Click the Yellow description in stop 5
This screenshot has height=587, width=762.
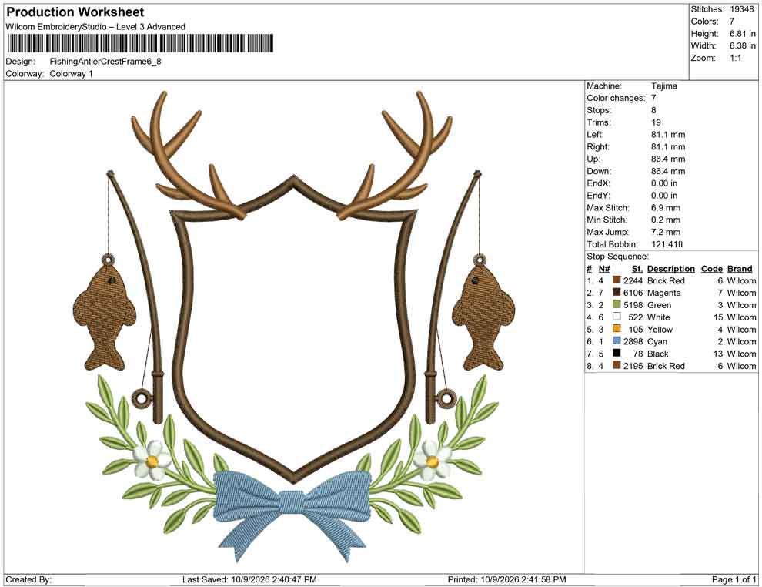(660, 329)
